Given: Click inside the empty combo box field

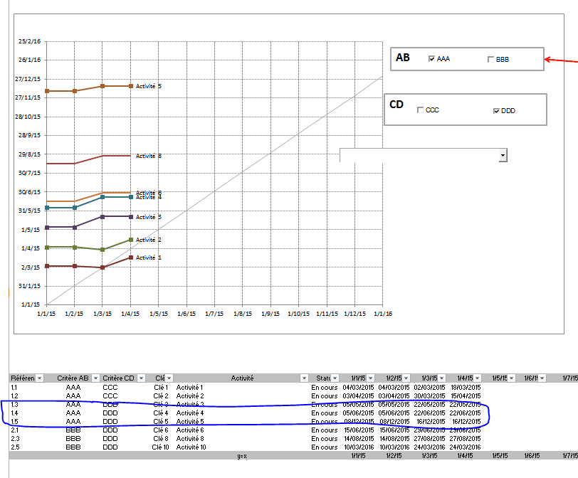Looking at the screenshot, I should tap(419, 155).
